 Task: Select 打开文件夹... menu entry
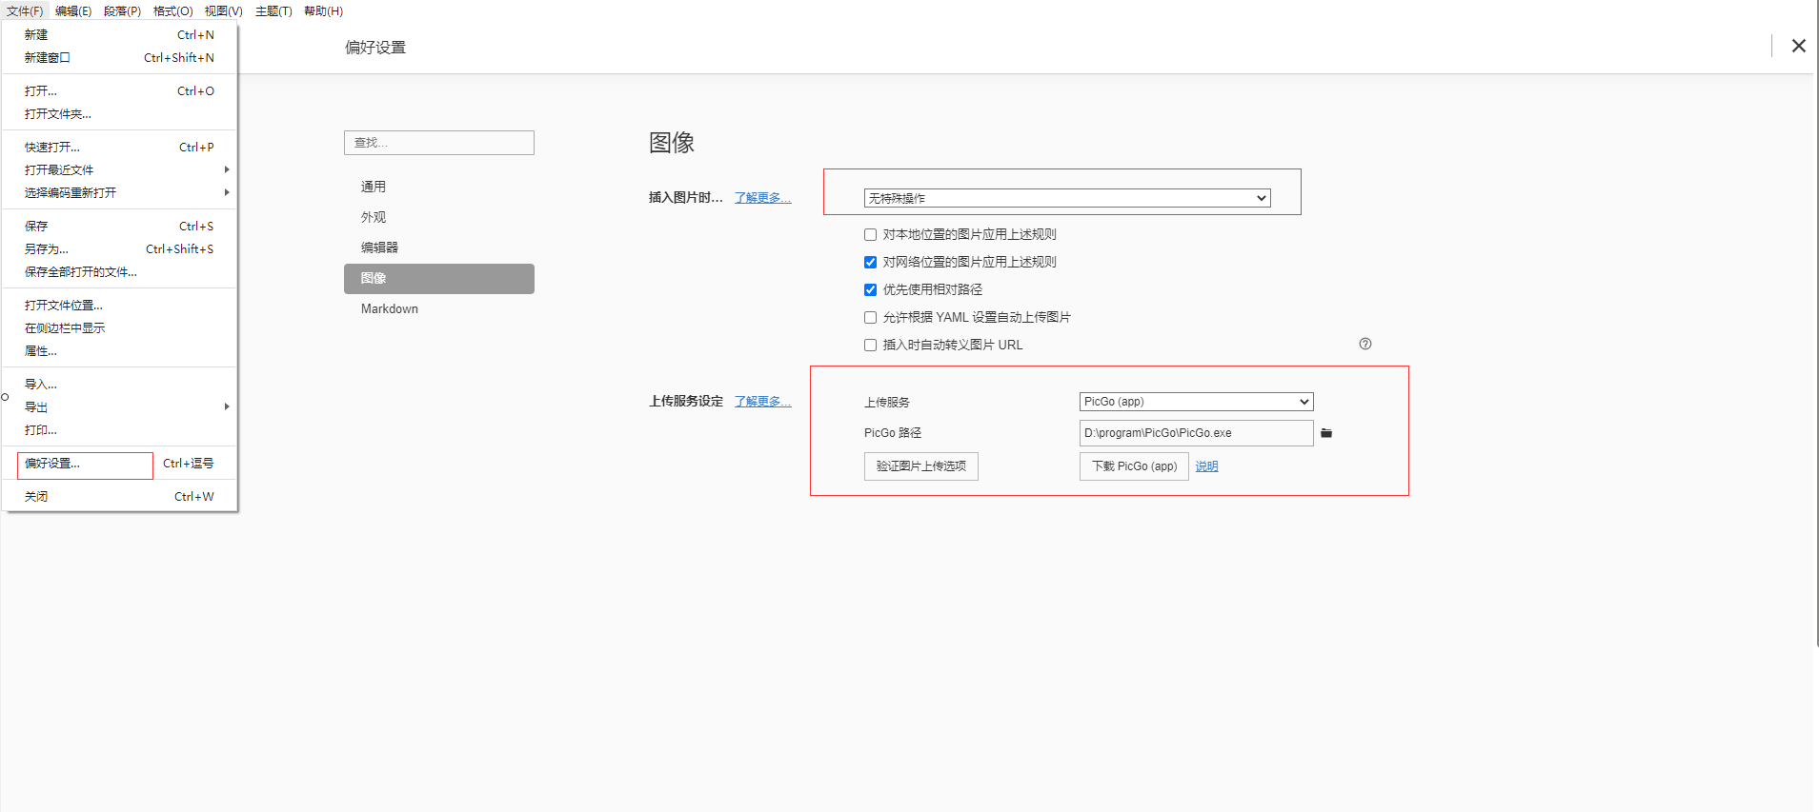(120, 113)
